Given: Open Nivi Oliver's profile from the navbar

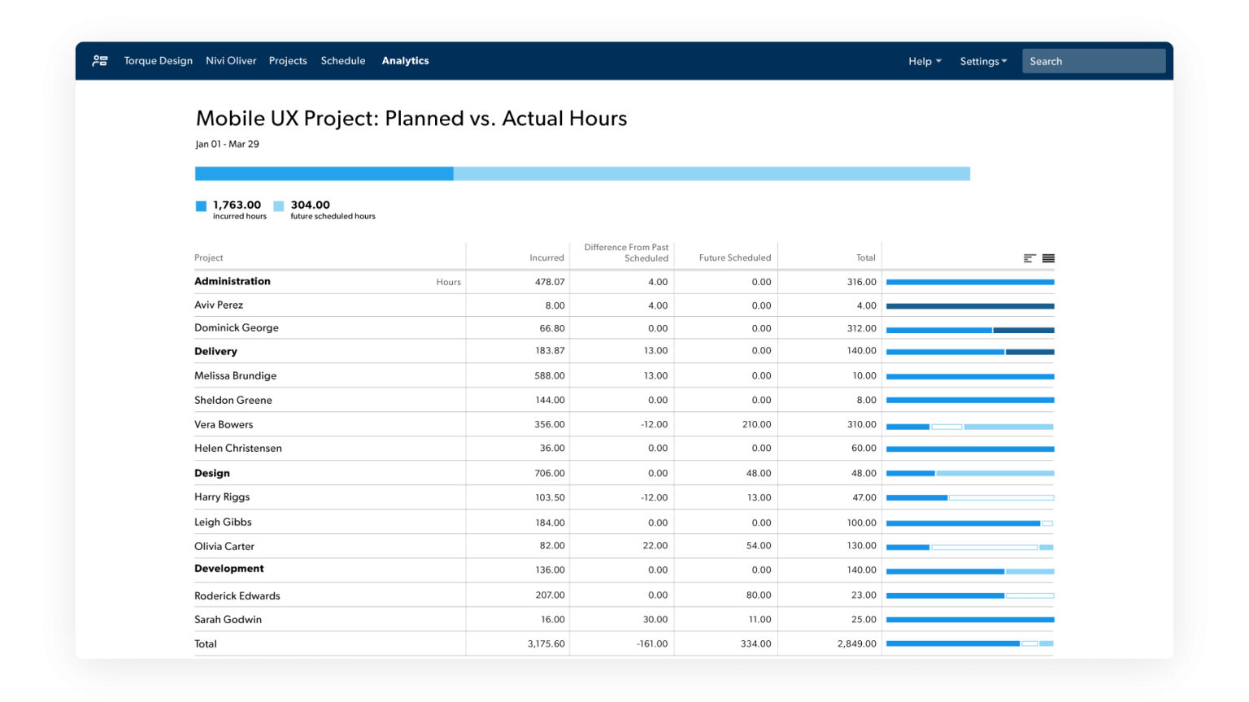Looking at the screenshot, I should [x=231, y=60].
